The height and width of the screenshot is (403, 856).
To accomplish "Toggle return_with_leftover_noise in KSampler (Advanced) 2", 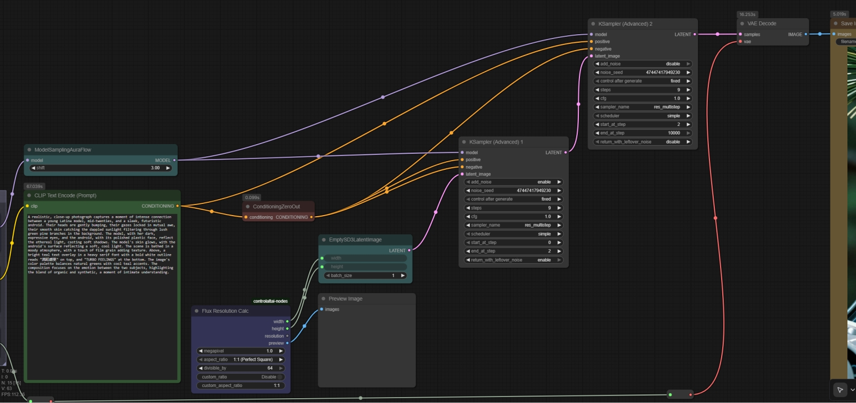I will pos(642,142).
